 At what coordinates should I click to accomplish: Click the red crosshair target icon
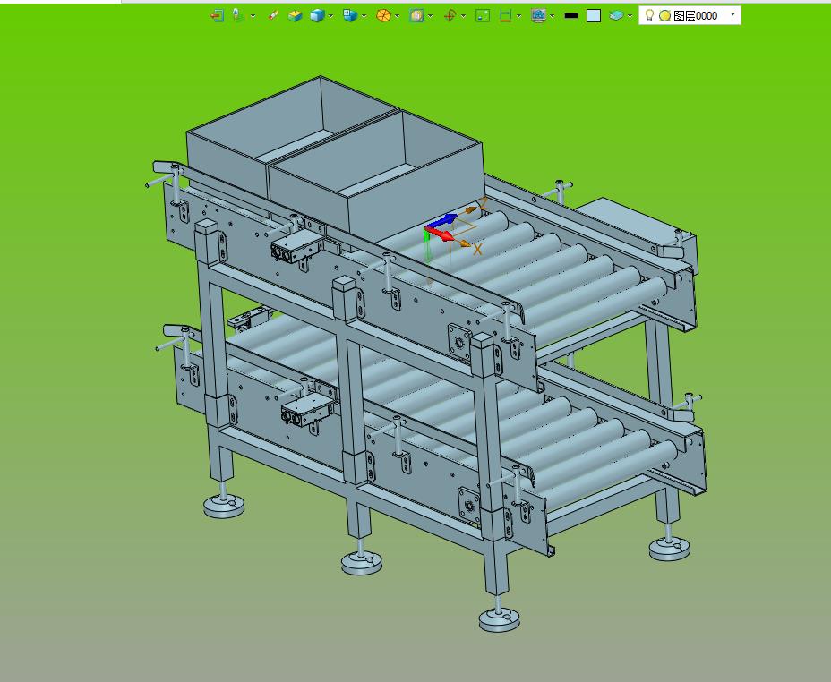(450, 16)
